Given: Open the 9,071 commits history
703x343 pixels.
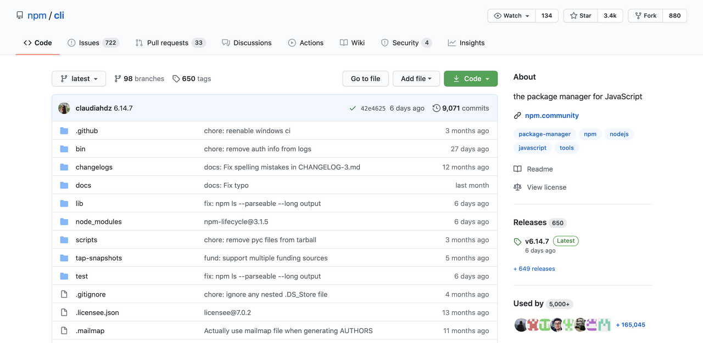Looking at the screenshot, I should (461, 108).
